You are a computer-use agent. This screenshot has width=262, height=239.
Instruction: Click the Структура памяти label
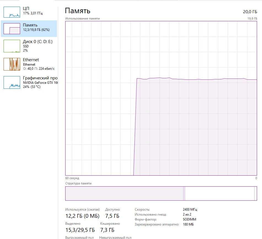[78, 183]
